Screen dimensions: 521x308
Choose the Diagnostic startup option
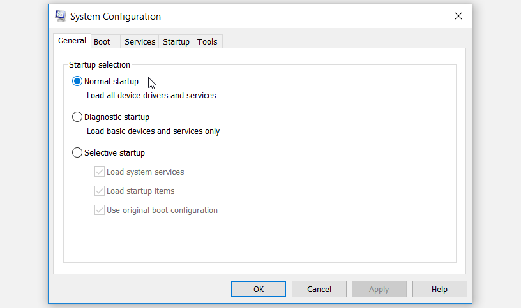click(77, 117)
